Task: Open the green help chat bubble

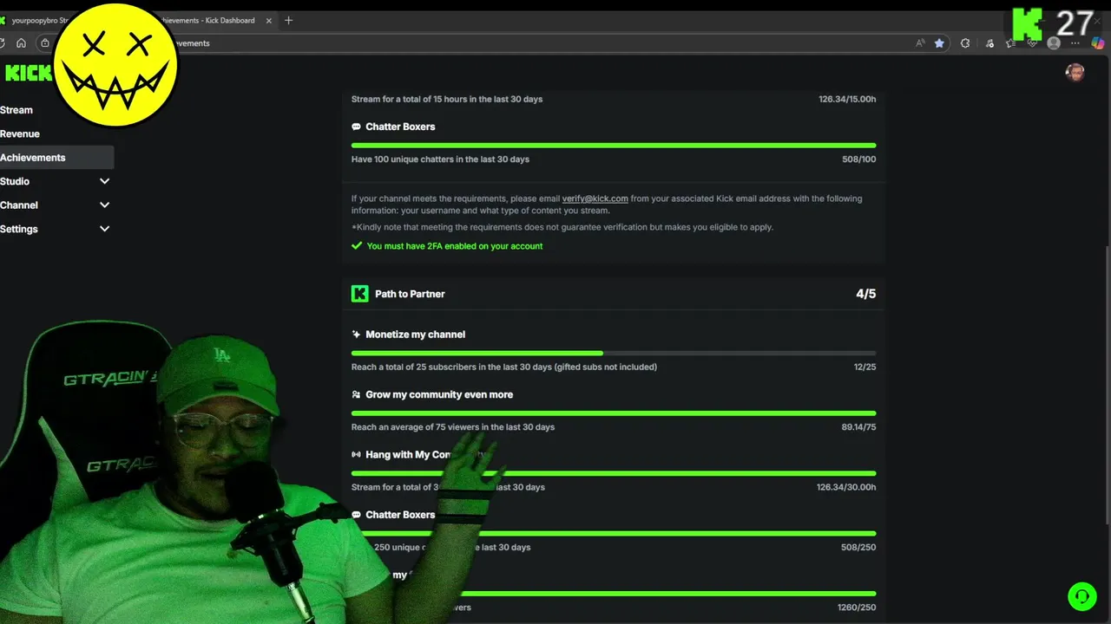Action: [1081, 596]
